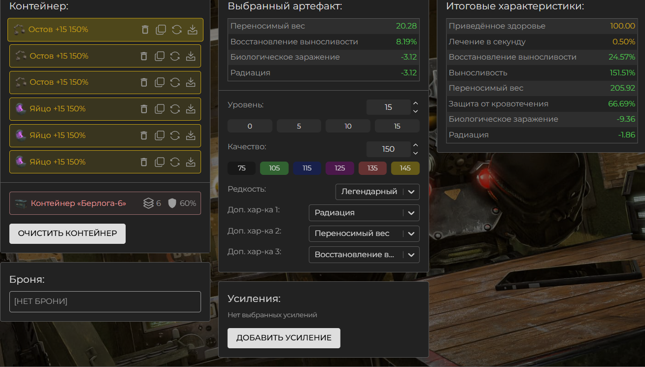Screen dimensions: 645x367
Task: Click replace arrows on third Остов row
Action: coord(175,82)
